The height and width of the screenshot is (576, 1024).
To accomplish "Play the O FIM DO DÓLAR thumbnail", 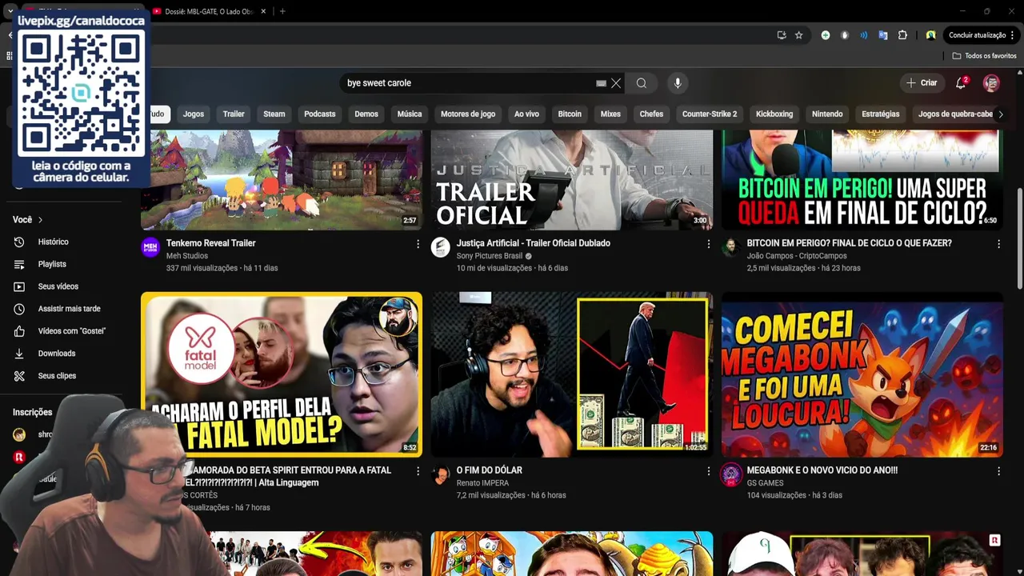I will (x=572, y=374).
